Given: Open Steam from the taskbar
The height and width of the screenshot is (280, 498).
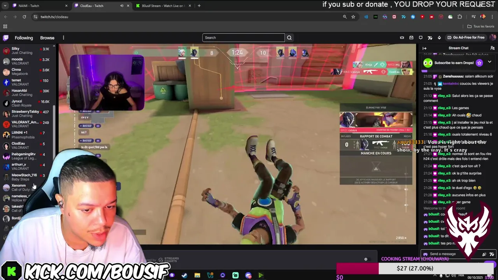Looking at the screenshot, I should coord(184,275).
